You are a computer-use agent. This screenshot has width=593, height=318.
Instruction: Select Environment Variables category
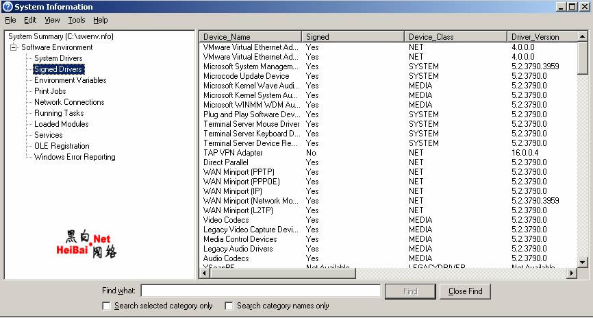70,80
